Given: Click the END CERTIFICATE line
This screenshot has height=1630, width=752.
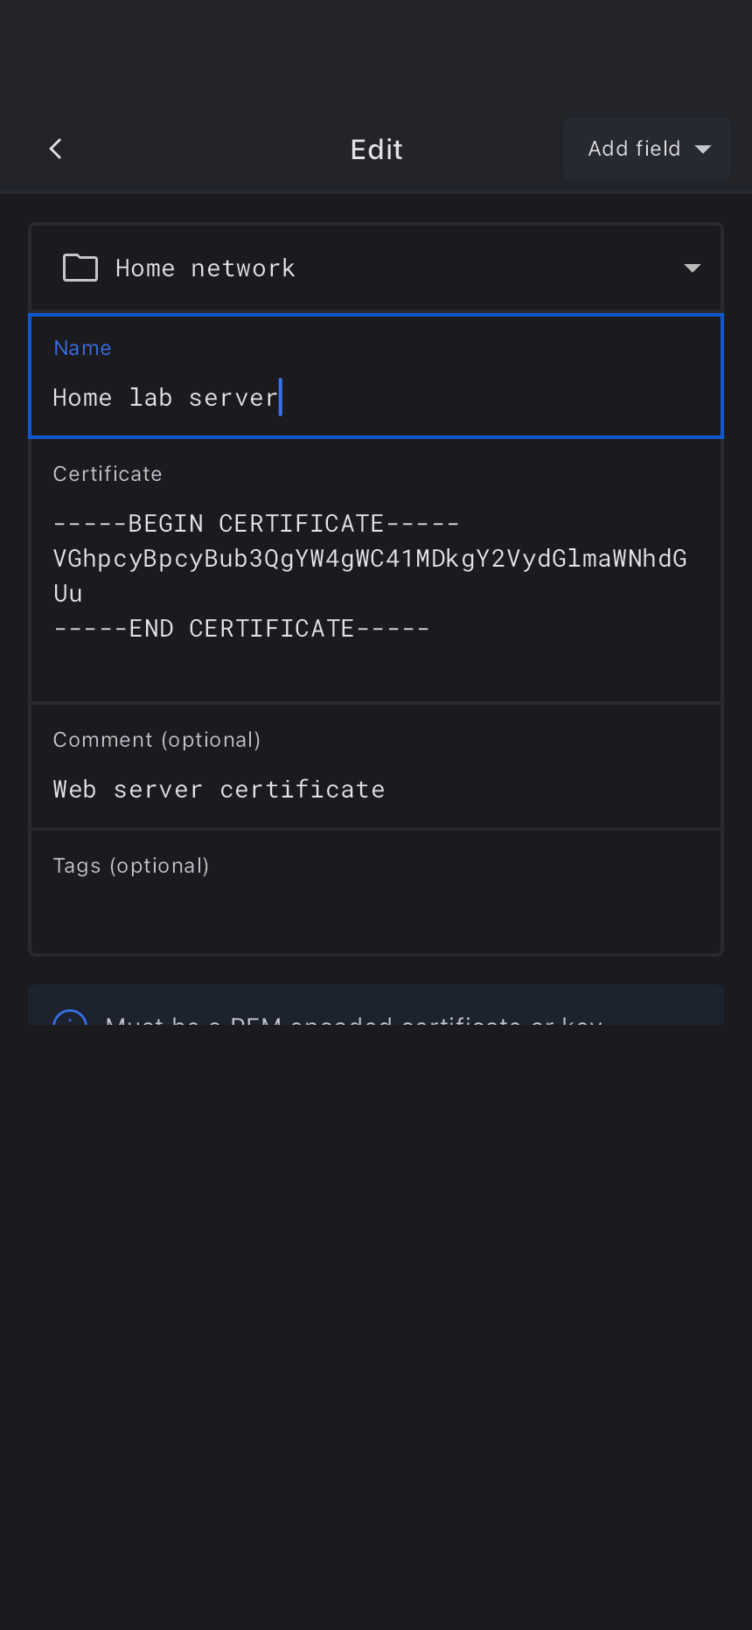Looking at the screenshot, I should 241,629.
